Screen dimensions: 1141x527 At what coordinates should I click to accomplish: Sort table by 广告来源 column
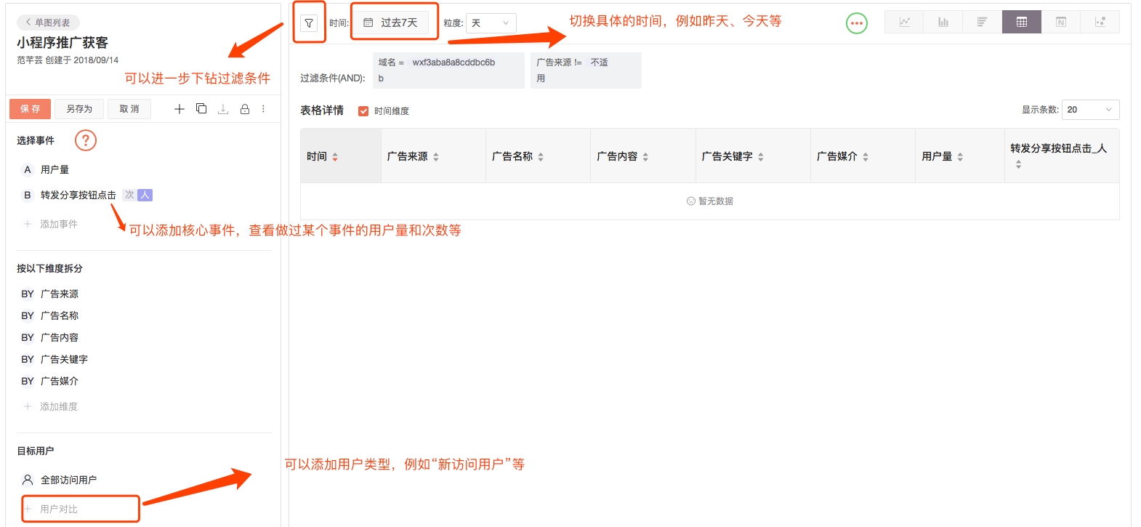tap(435, 157)
